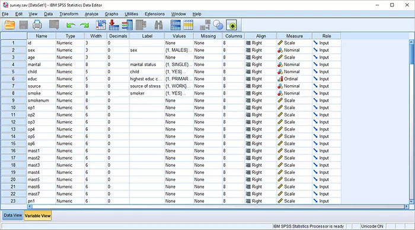The image size is (415, 230).
Task: Click the Right align icon for marital
Action: point(248,64)
